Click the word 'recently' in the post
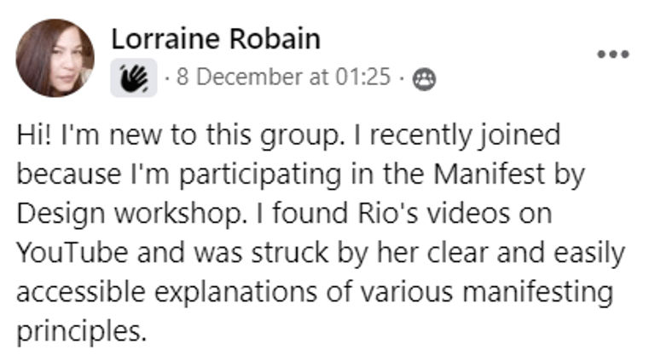Image resolution: width=655 pixels, height=355 pixels. (420, 136)
